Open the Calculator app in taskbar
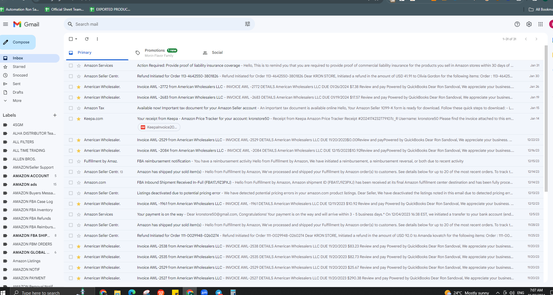553x295 pixels. 233,292
